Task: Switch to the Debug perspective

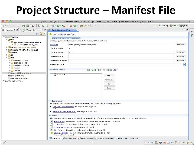Action: (x=163, y=26)
